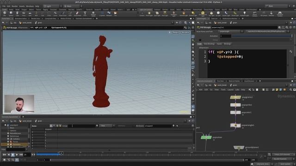296x166 pixels.
Task: Adjust the Activation slider
Action: 262,36
